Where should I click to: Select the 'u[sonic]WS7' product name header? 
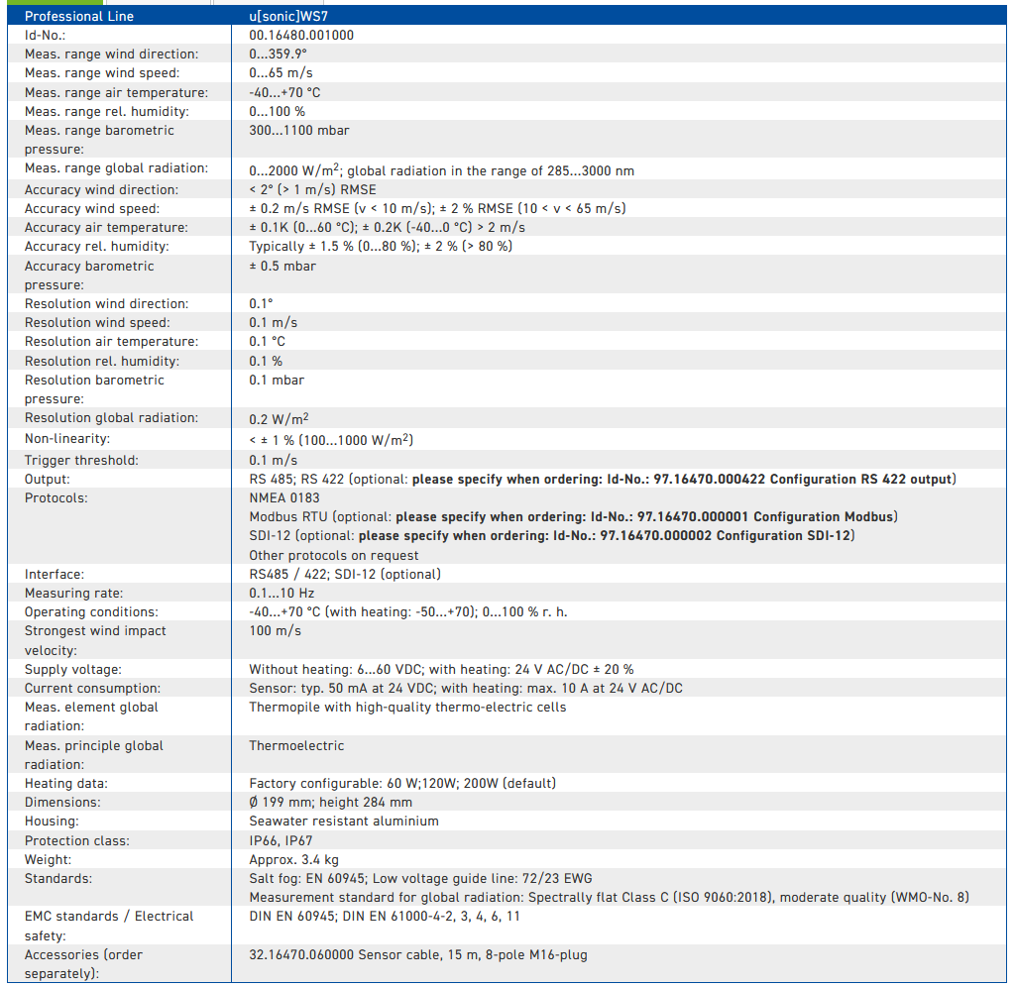pyautogui.click(x=288, y=16)
